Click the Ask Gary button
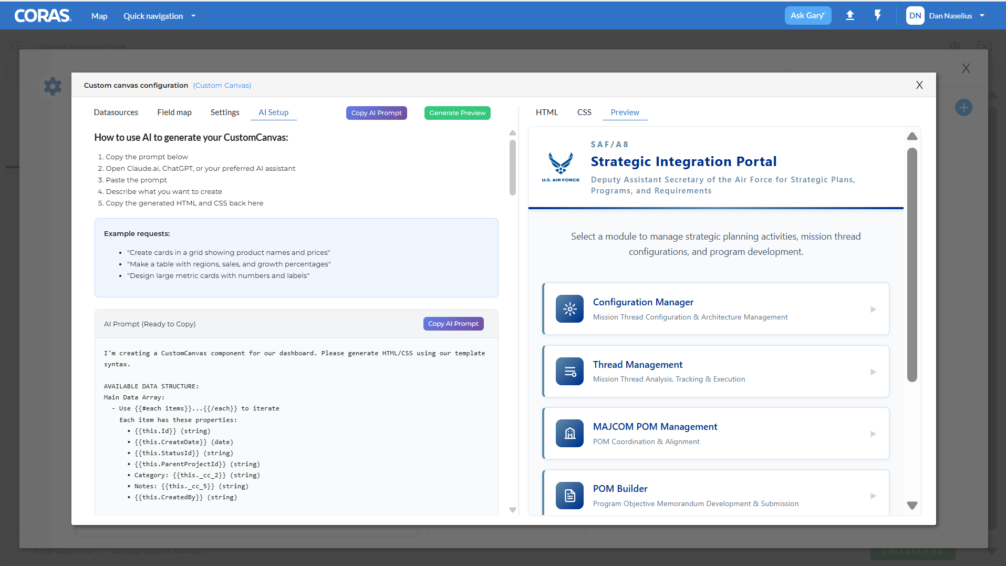Screen dimensions: 1006x566 pos(808,16)
